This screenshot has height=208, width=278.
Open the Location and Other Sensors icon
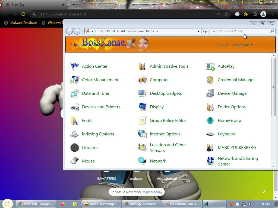click(x=142, y=148)
